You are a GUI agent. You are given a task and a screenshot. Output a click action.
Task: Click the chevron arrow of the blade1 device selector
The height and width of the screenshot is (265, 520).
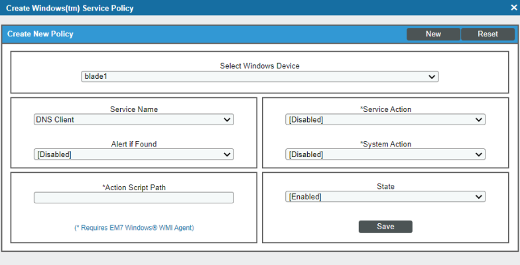click(x=431, y=77)
